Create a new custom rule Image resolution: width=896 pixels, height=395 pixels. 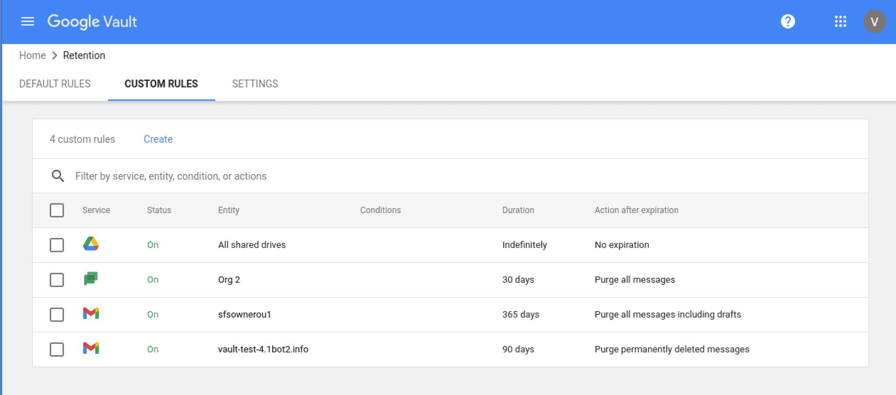pyautogui.click(x=157, y=139)
